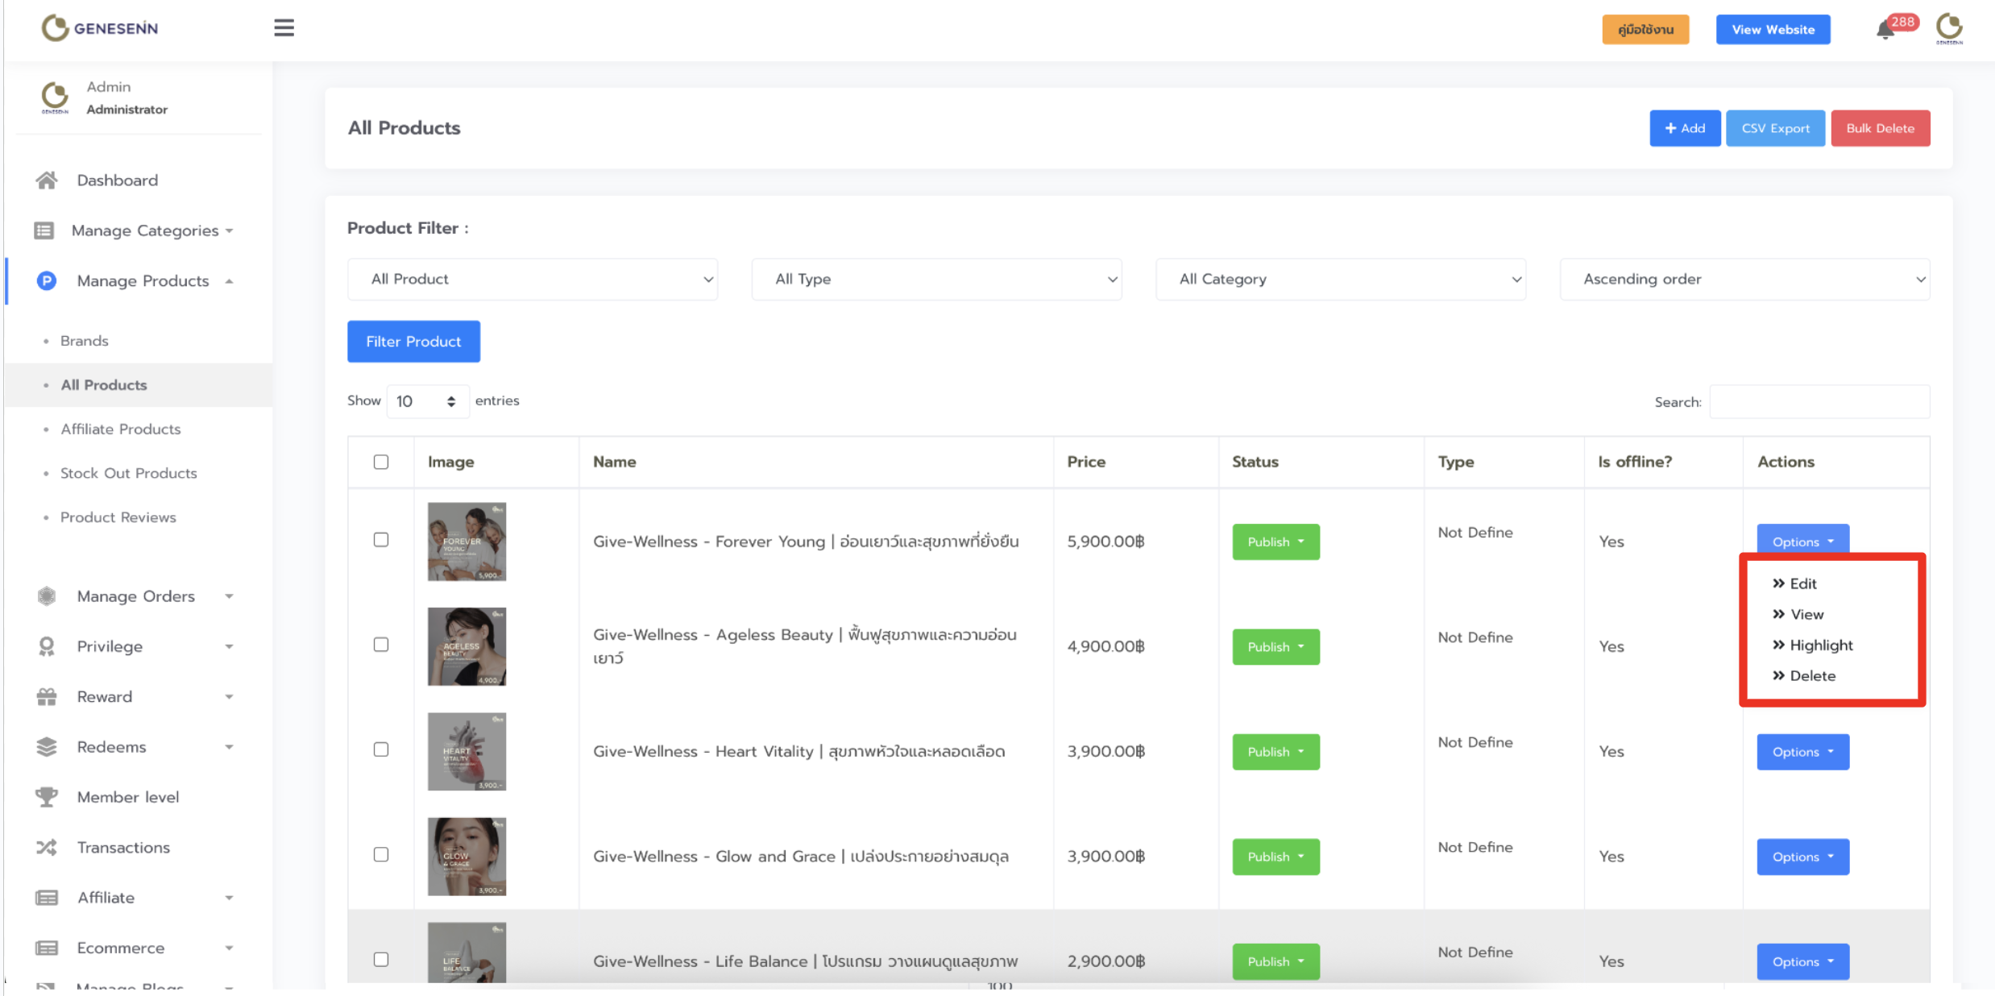Expand the Manage Orders sidebar menu
1995x996 pixels.
135,596
